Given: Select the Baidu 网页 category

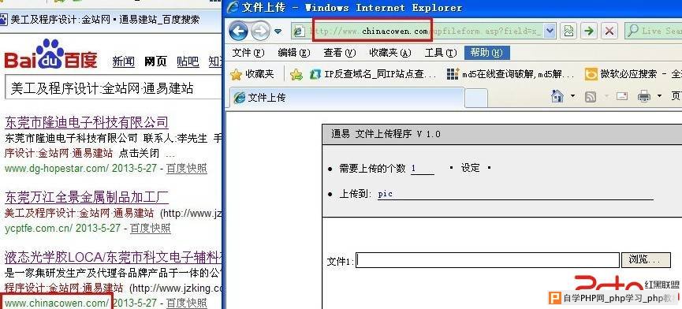Looking at the screenshot, I should 155,61.
